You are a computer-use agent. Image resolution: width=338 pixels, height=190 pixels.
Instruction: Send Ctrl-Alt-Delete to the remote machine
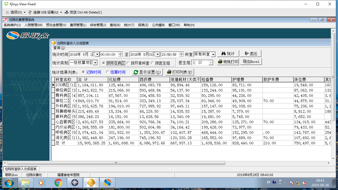(x=83, y=12)
